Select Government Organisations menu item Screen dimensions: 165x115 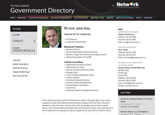(x=61, y=18)
